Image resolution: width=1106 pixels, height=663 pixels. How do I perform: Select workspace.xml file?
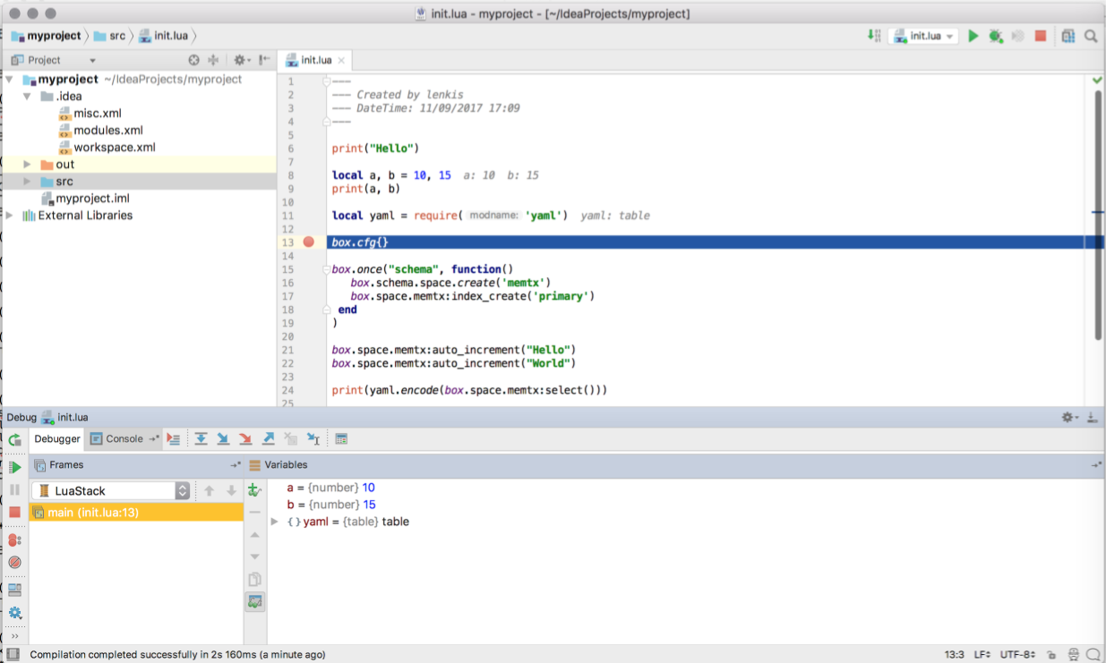tap(107, 148)
